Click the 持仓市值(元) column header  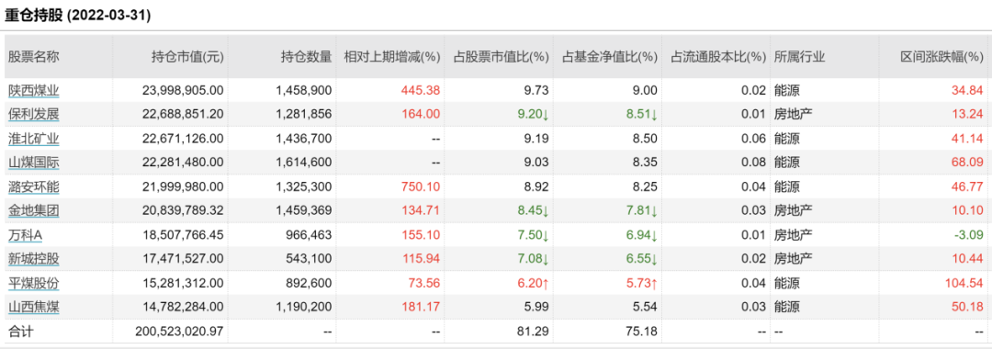188,57
